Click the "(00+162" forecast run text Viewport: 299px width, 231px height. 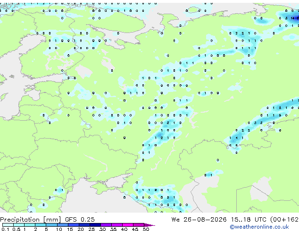click(x=284, y=219)
